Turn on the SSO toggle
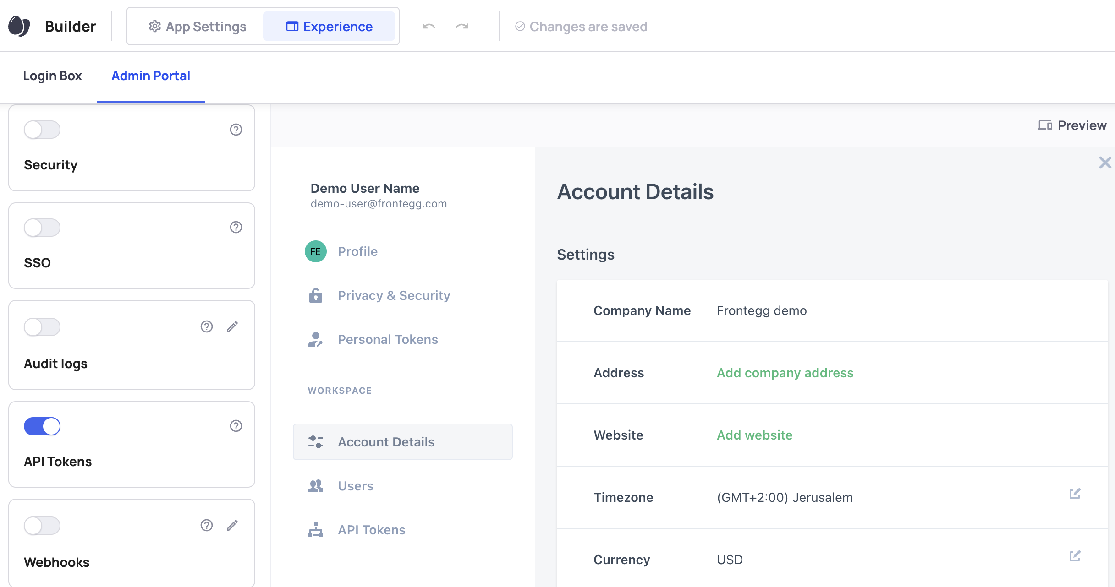1115x587 pixels. 42,228
